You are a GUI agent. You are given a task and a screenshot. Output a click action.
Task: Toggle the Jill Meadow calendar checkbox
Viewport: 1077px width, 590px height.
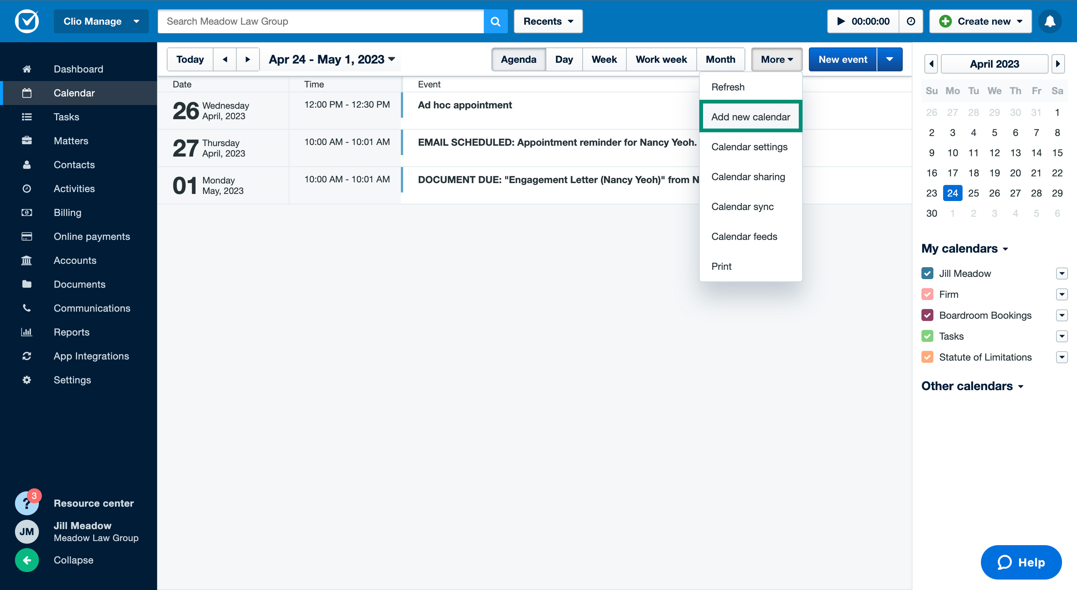[x=927, y=273]
